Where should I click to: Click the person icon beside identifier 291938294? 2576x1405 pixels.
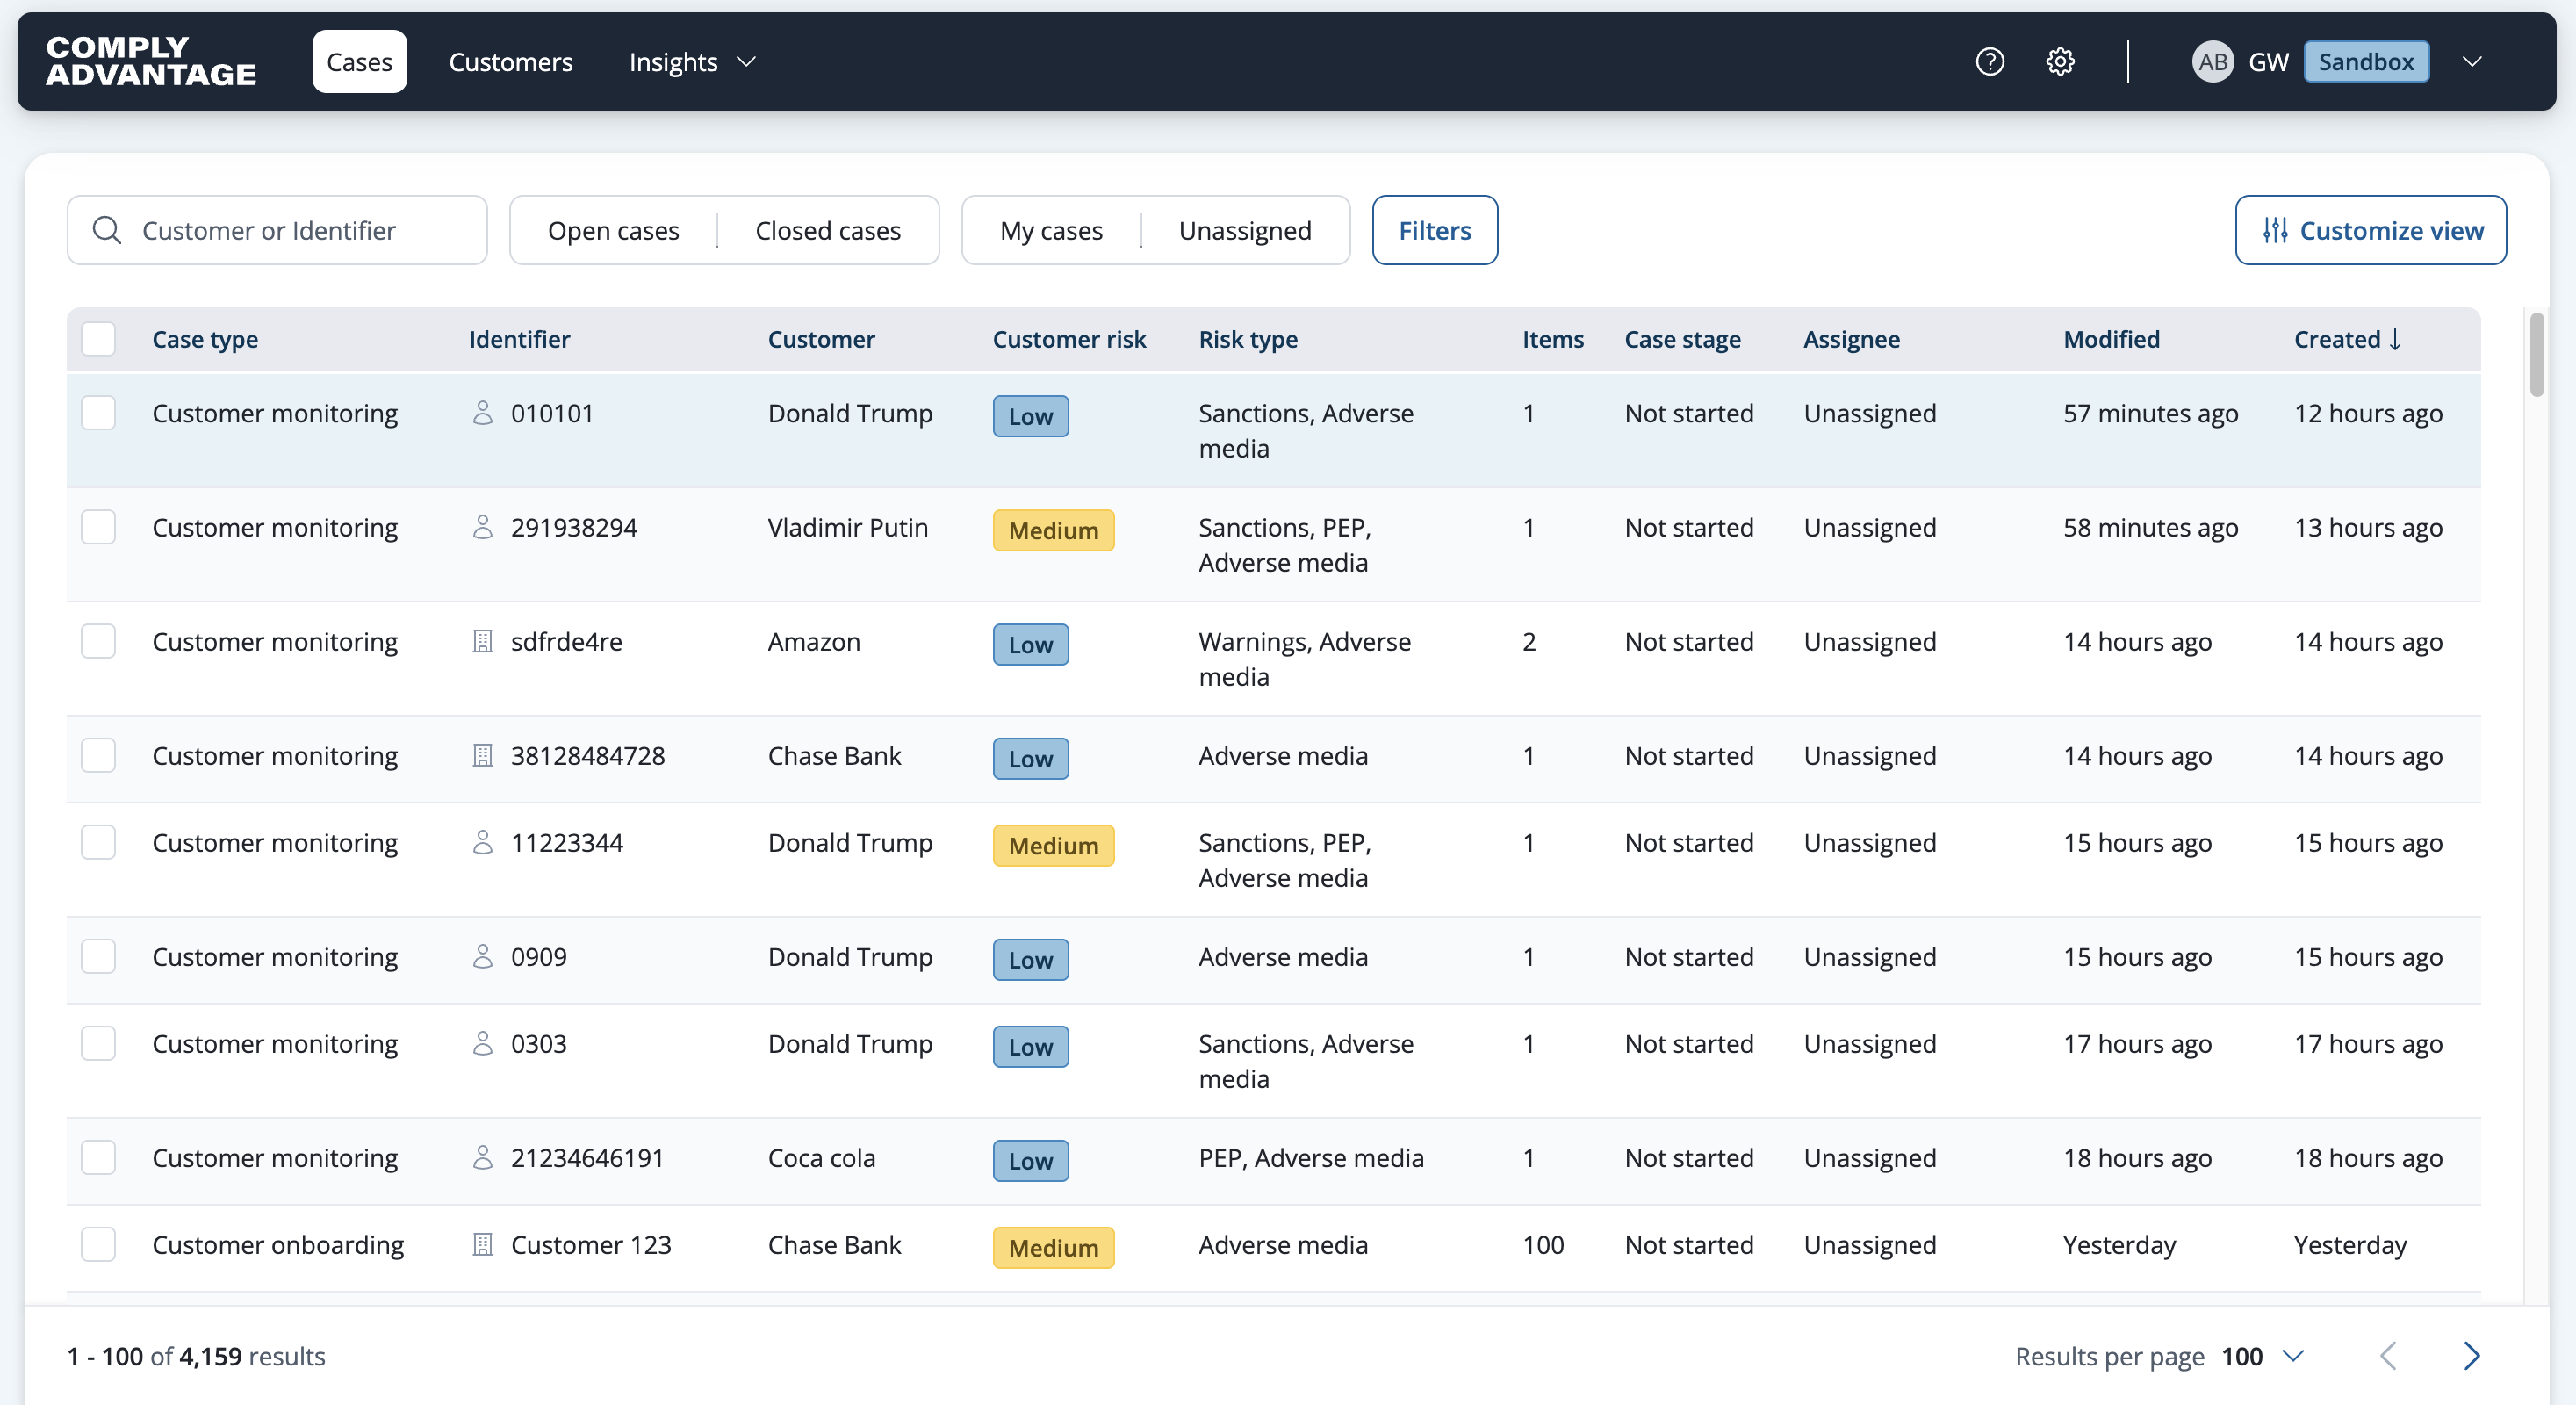point(482,527)
